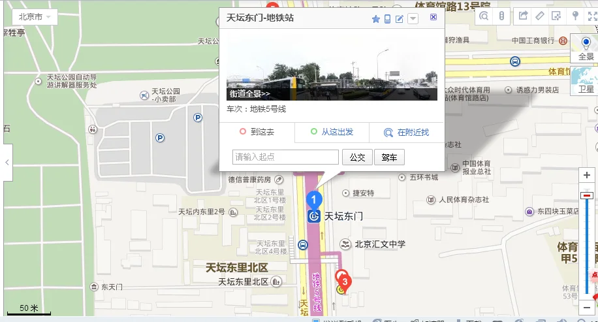Screen dimensions: 598x322
Task: Click the 天坛东门-地铁站 popup title
Action: pyautogui.click(x=260, y=18)
